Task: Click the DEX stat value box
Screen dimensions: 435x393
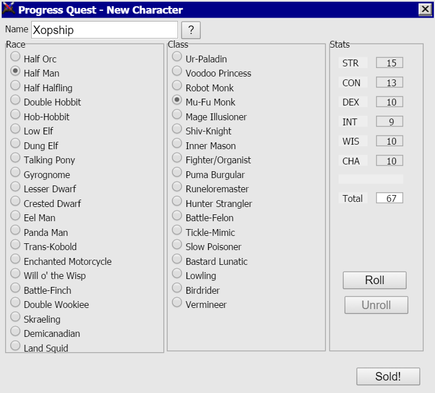Action: 390,102
